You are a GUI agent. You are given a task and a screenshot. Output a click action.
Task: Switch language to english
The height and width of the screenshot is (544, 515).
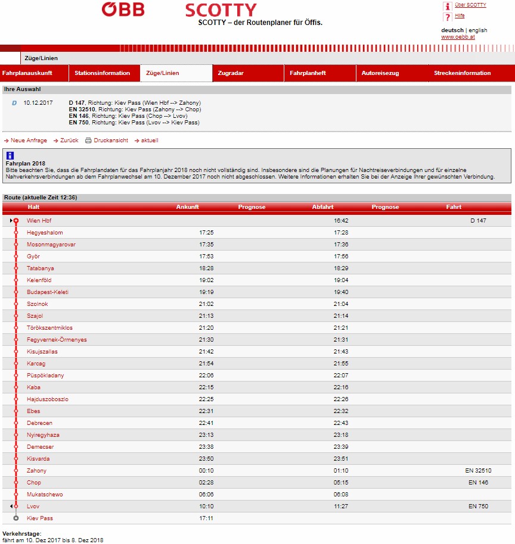tap(477, 30)
